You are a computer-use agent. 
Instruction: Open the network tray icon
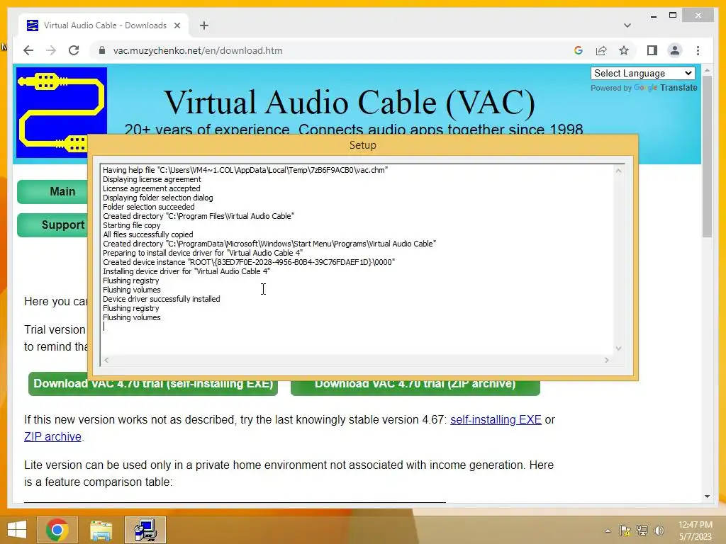(642, 531)
